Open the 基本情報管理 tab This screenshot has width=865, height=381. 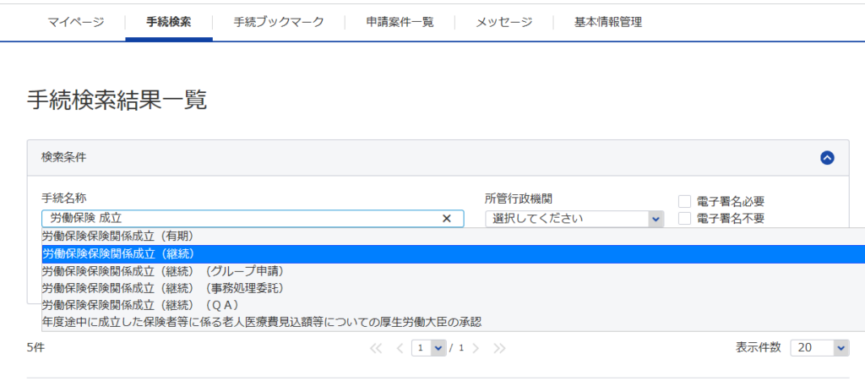point(607,22)
